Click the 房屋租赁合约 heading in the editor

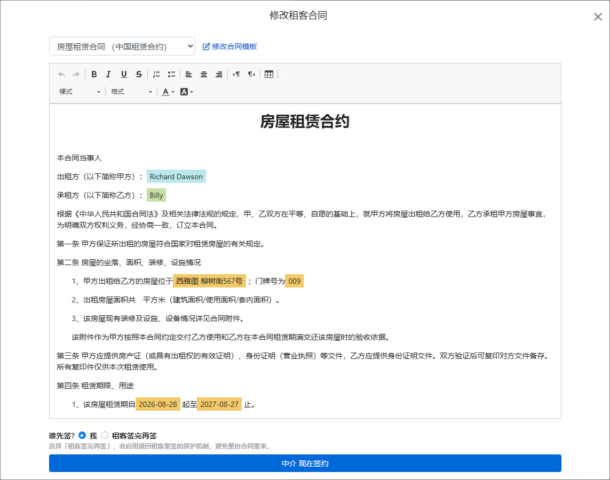(x=305, y=121)
